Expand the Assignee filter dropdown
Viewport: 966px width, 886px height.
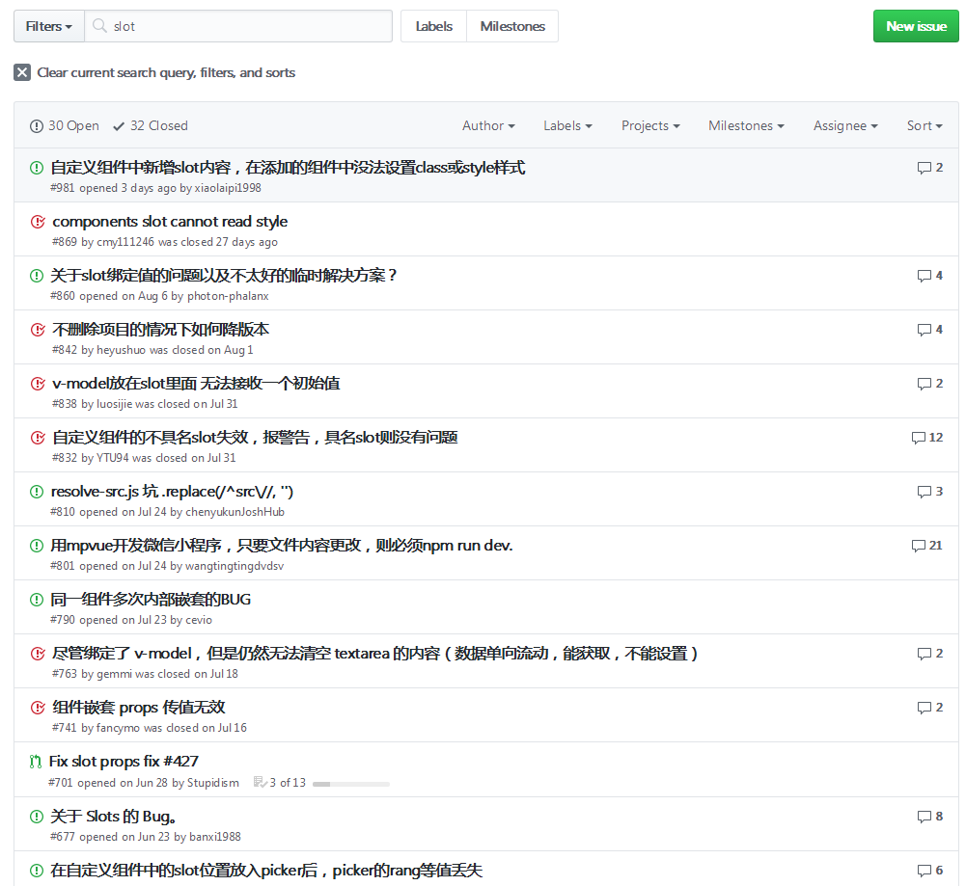(x=845, y=125)
